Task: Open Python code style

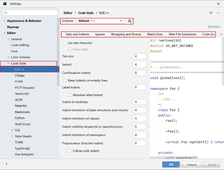Action: coord(20,118)
